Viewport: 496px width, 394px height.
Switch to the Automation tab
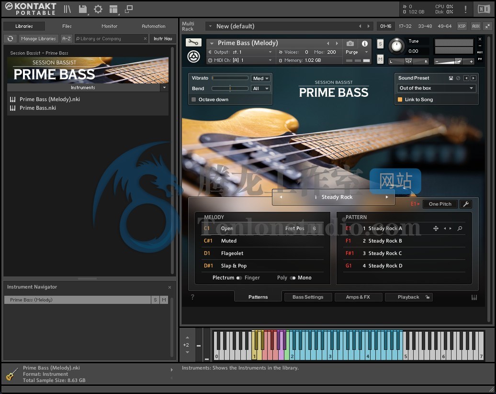153,26
